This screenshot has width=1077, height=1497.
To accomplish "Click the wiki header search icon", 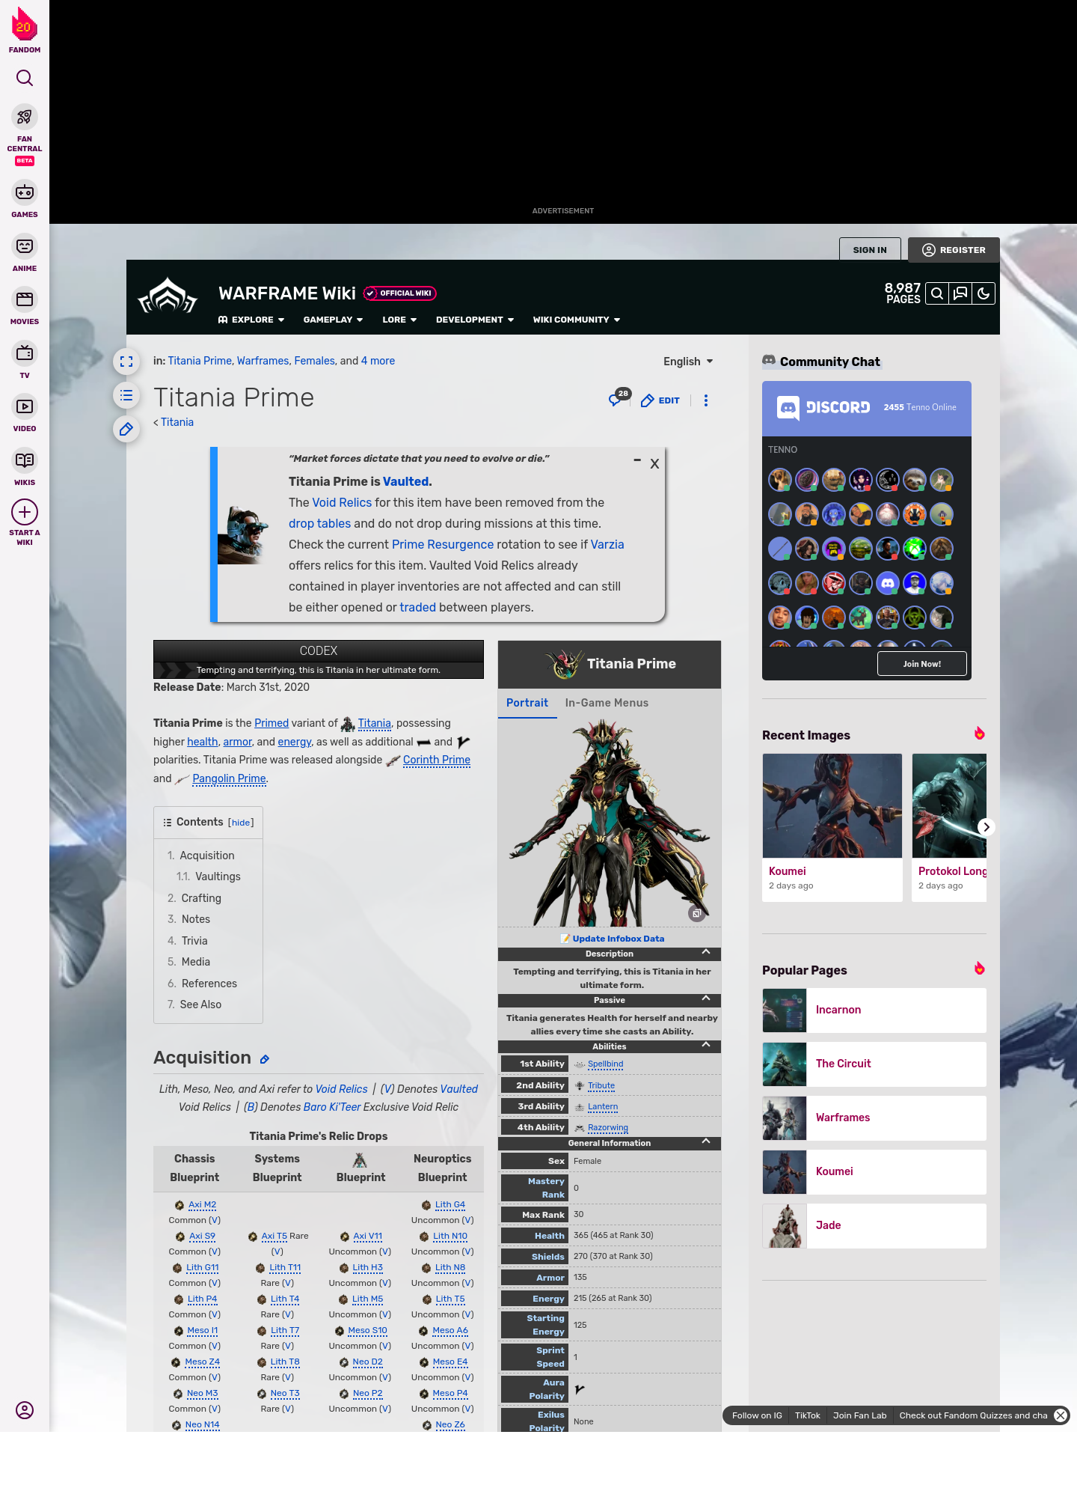I will pos(937,293).
